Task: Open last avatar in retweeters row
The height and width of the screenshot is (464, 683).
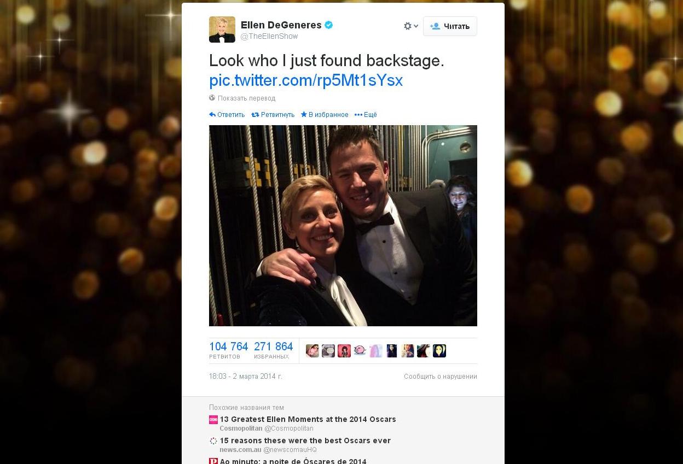Action: pos(439,351)
